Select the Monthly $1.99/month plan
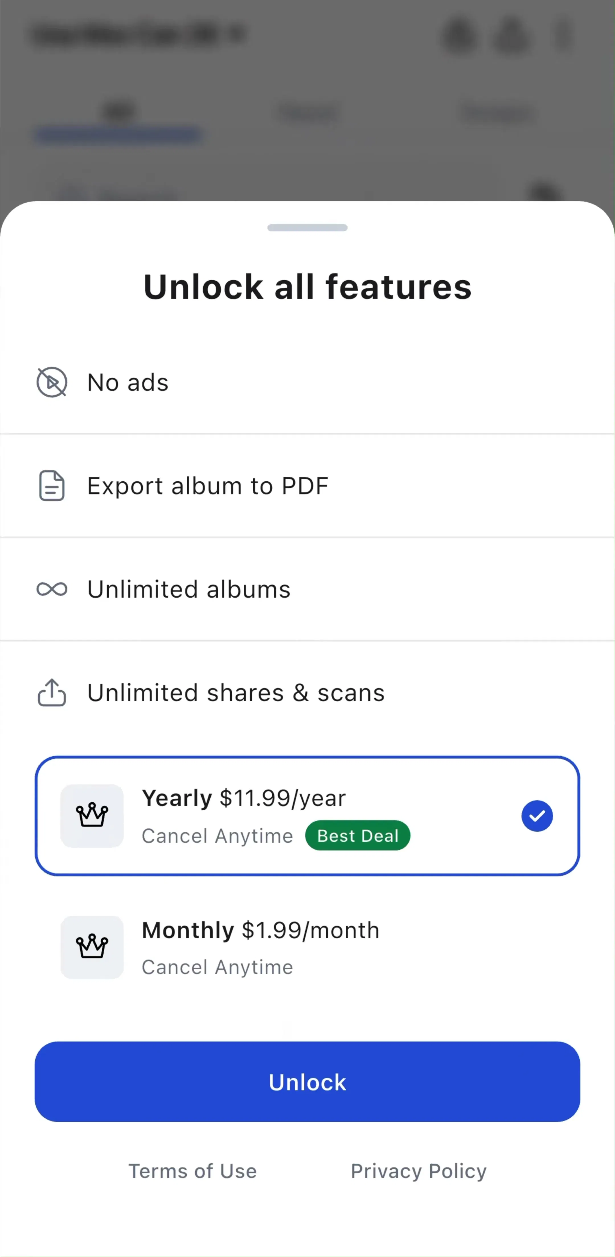This screenshot has height=1257, width=615. [x=307, y=947]
